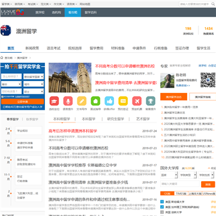Open article 澳洲高中留学学校推荐 卡娜福德公立中学

point(83,165)
